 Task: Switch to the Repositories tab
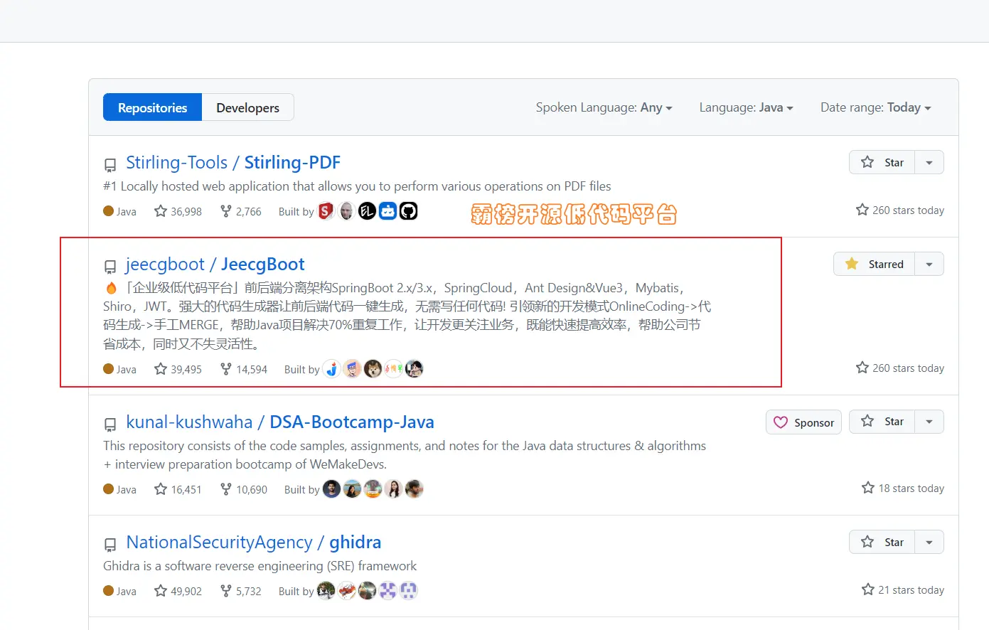152,107
